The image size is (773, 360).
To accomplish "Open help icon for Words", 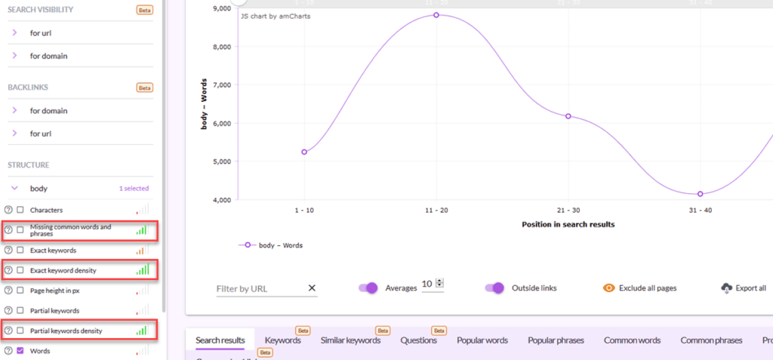I will tap(8, 351).
